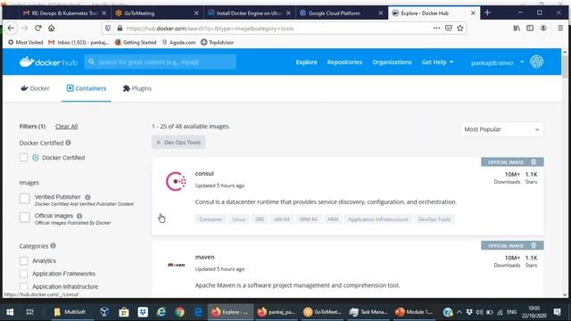Open Firefox hamburger menu
Image resolution: width=571 pixels, height=321 pixels.
pos(560,28)
